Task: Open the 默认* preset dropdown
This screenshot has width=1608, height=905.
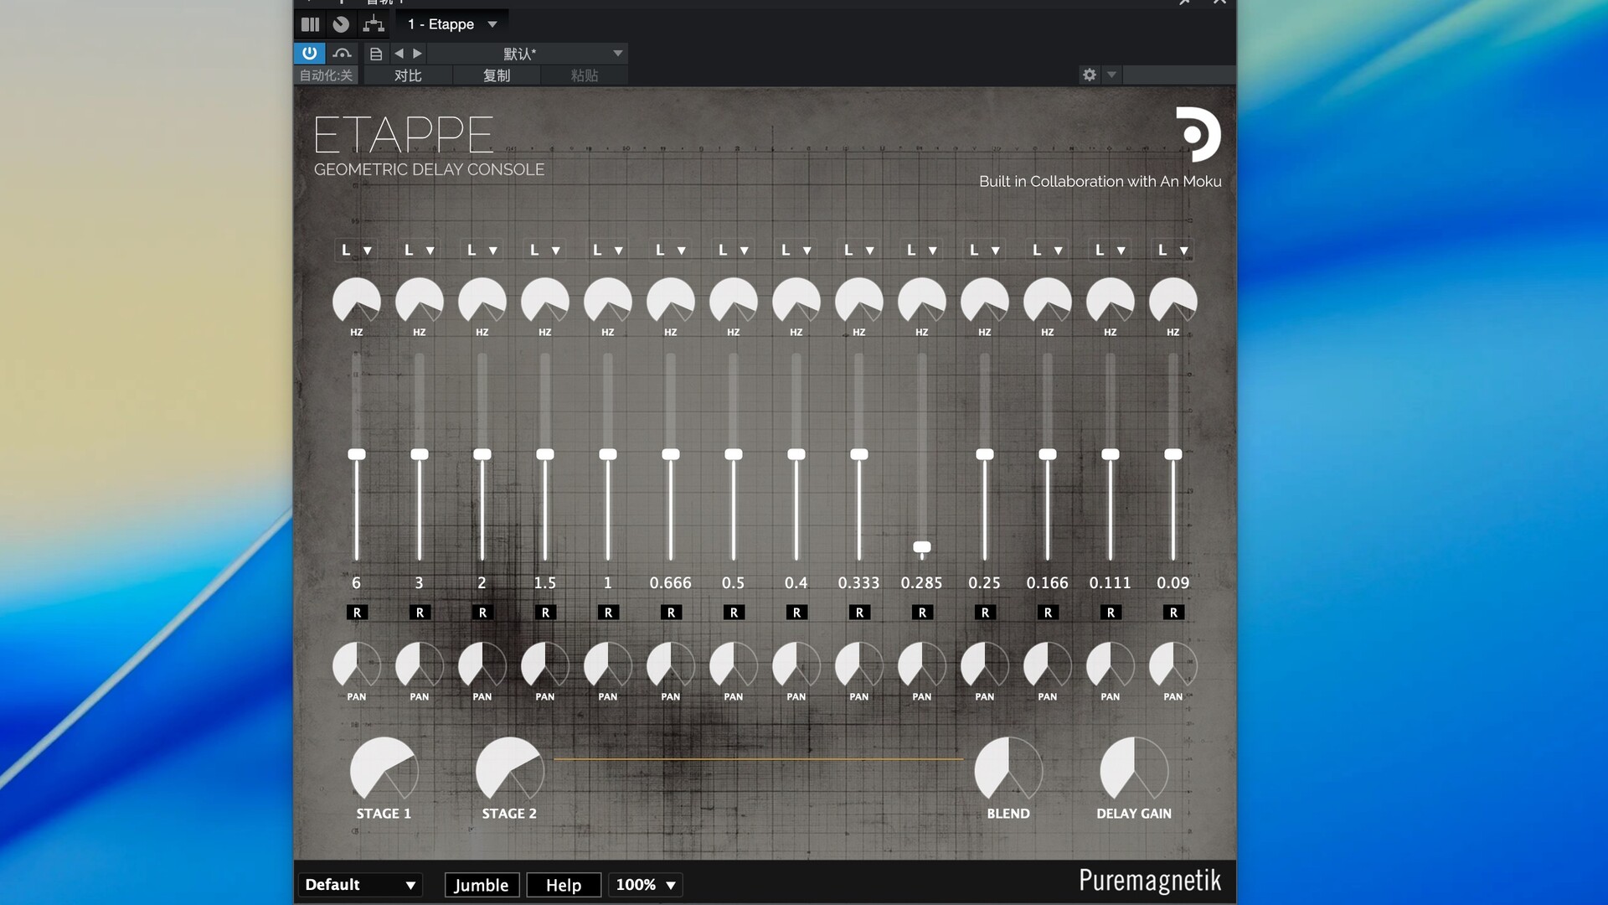Action: tap(528, 54)
